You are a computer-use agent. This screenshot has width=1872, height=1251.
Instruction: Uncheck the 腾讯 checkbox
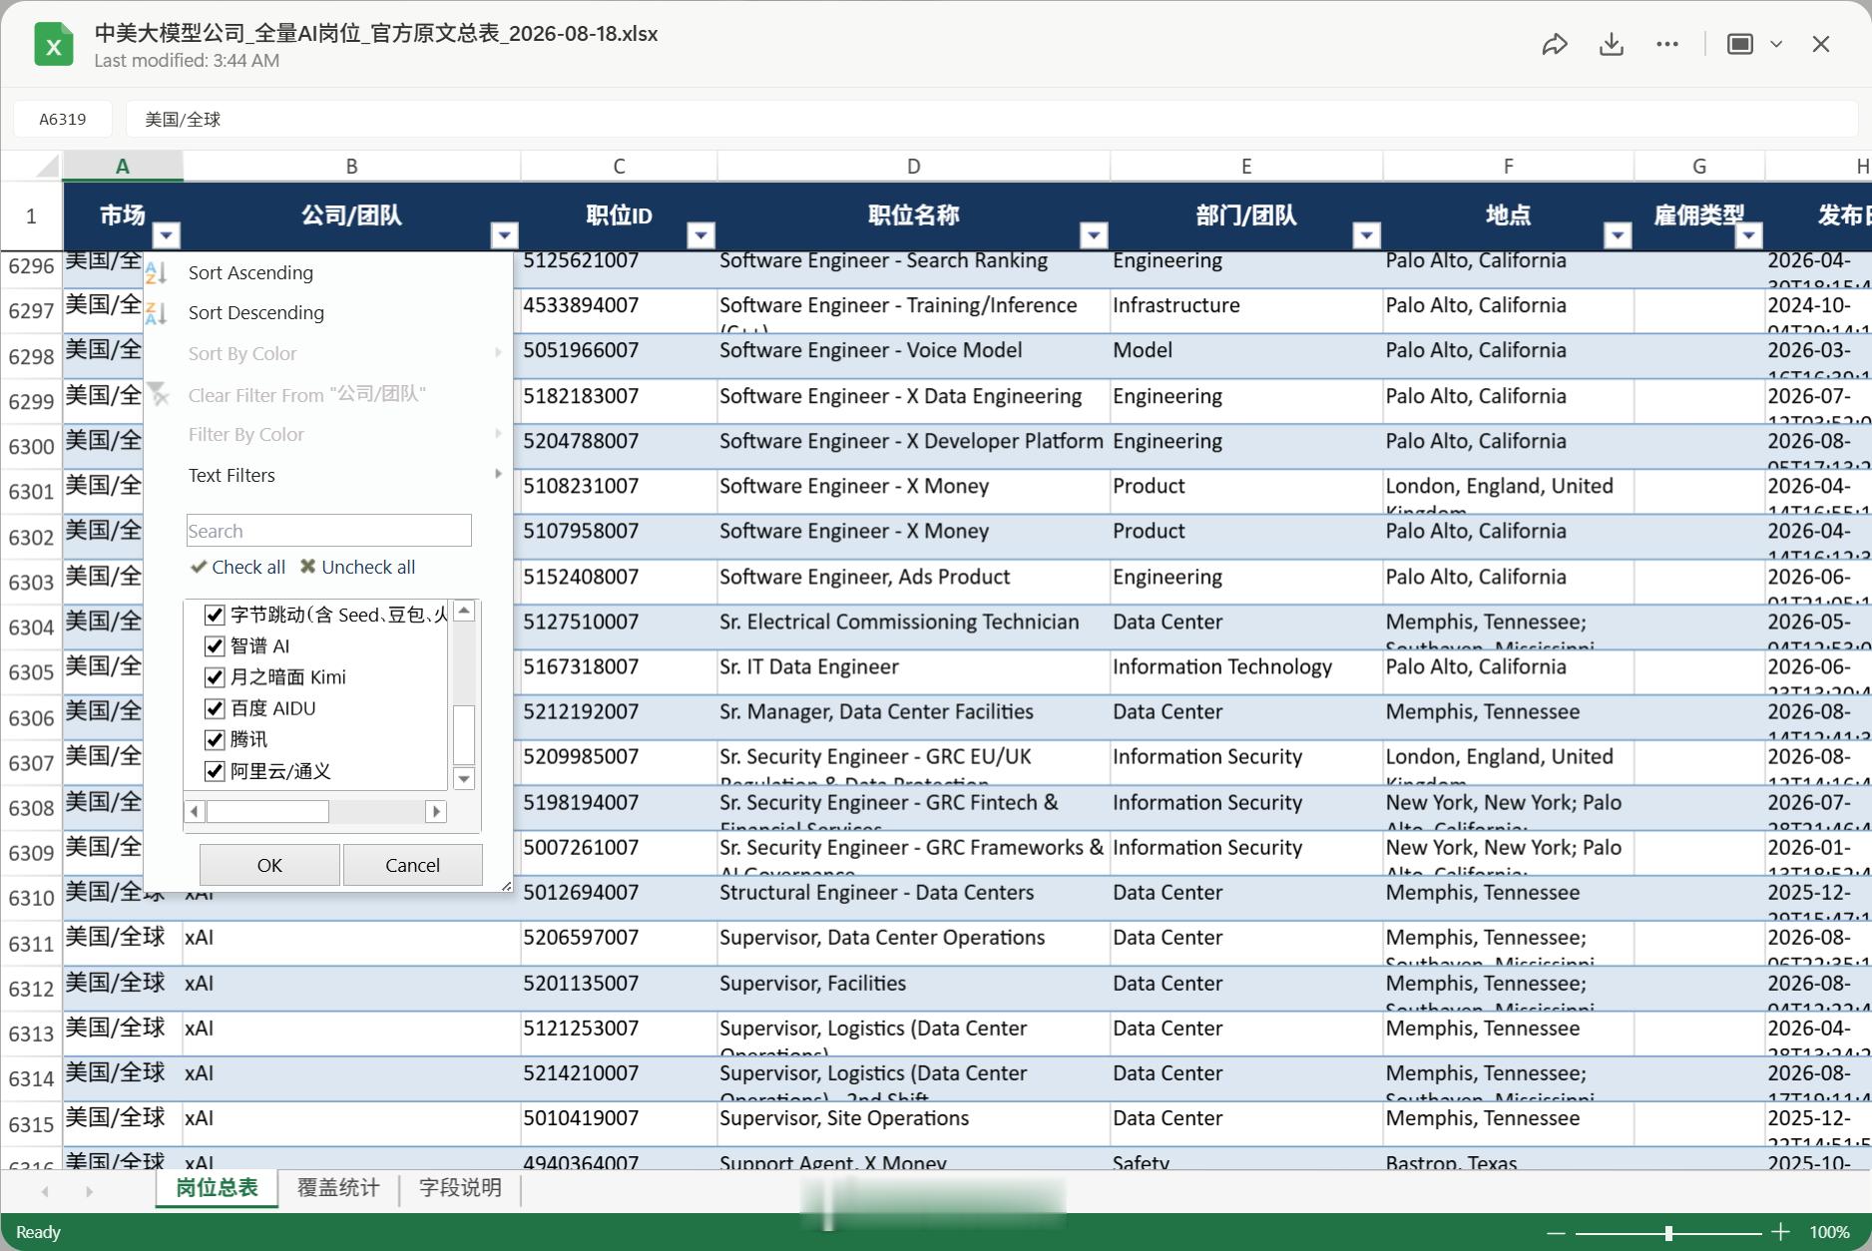click(214, 739)
